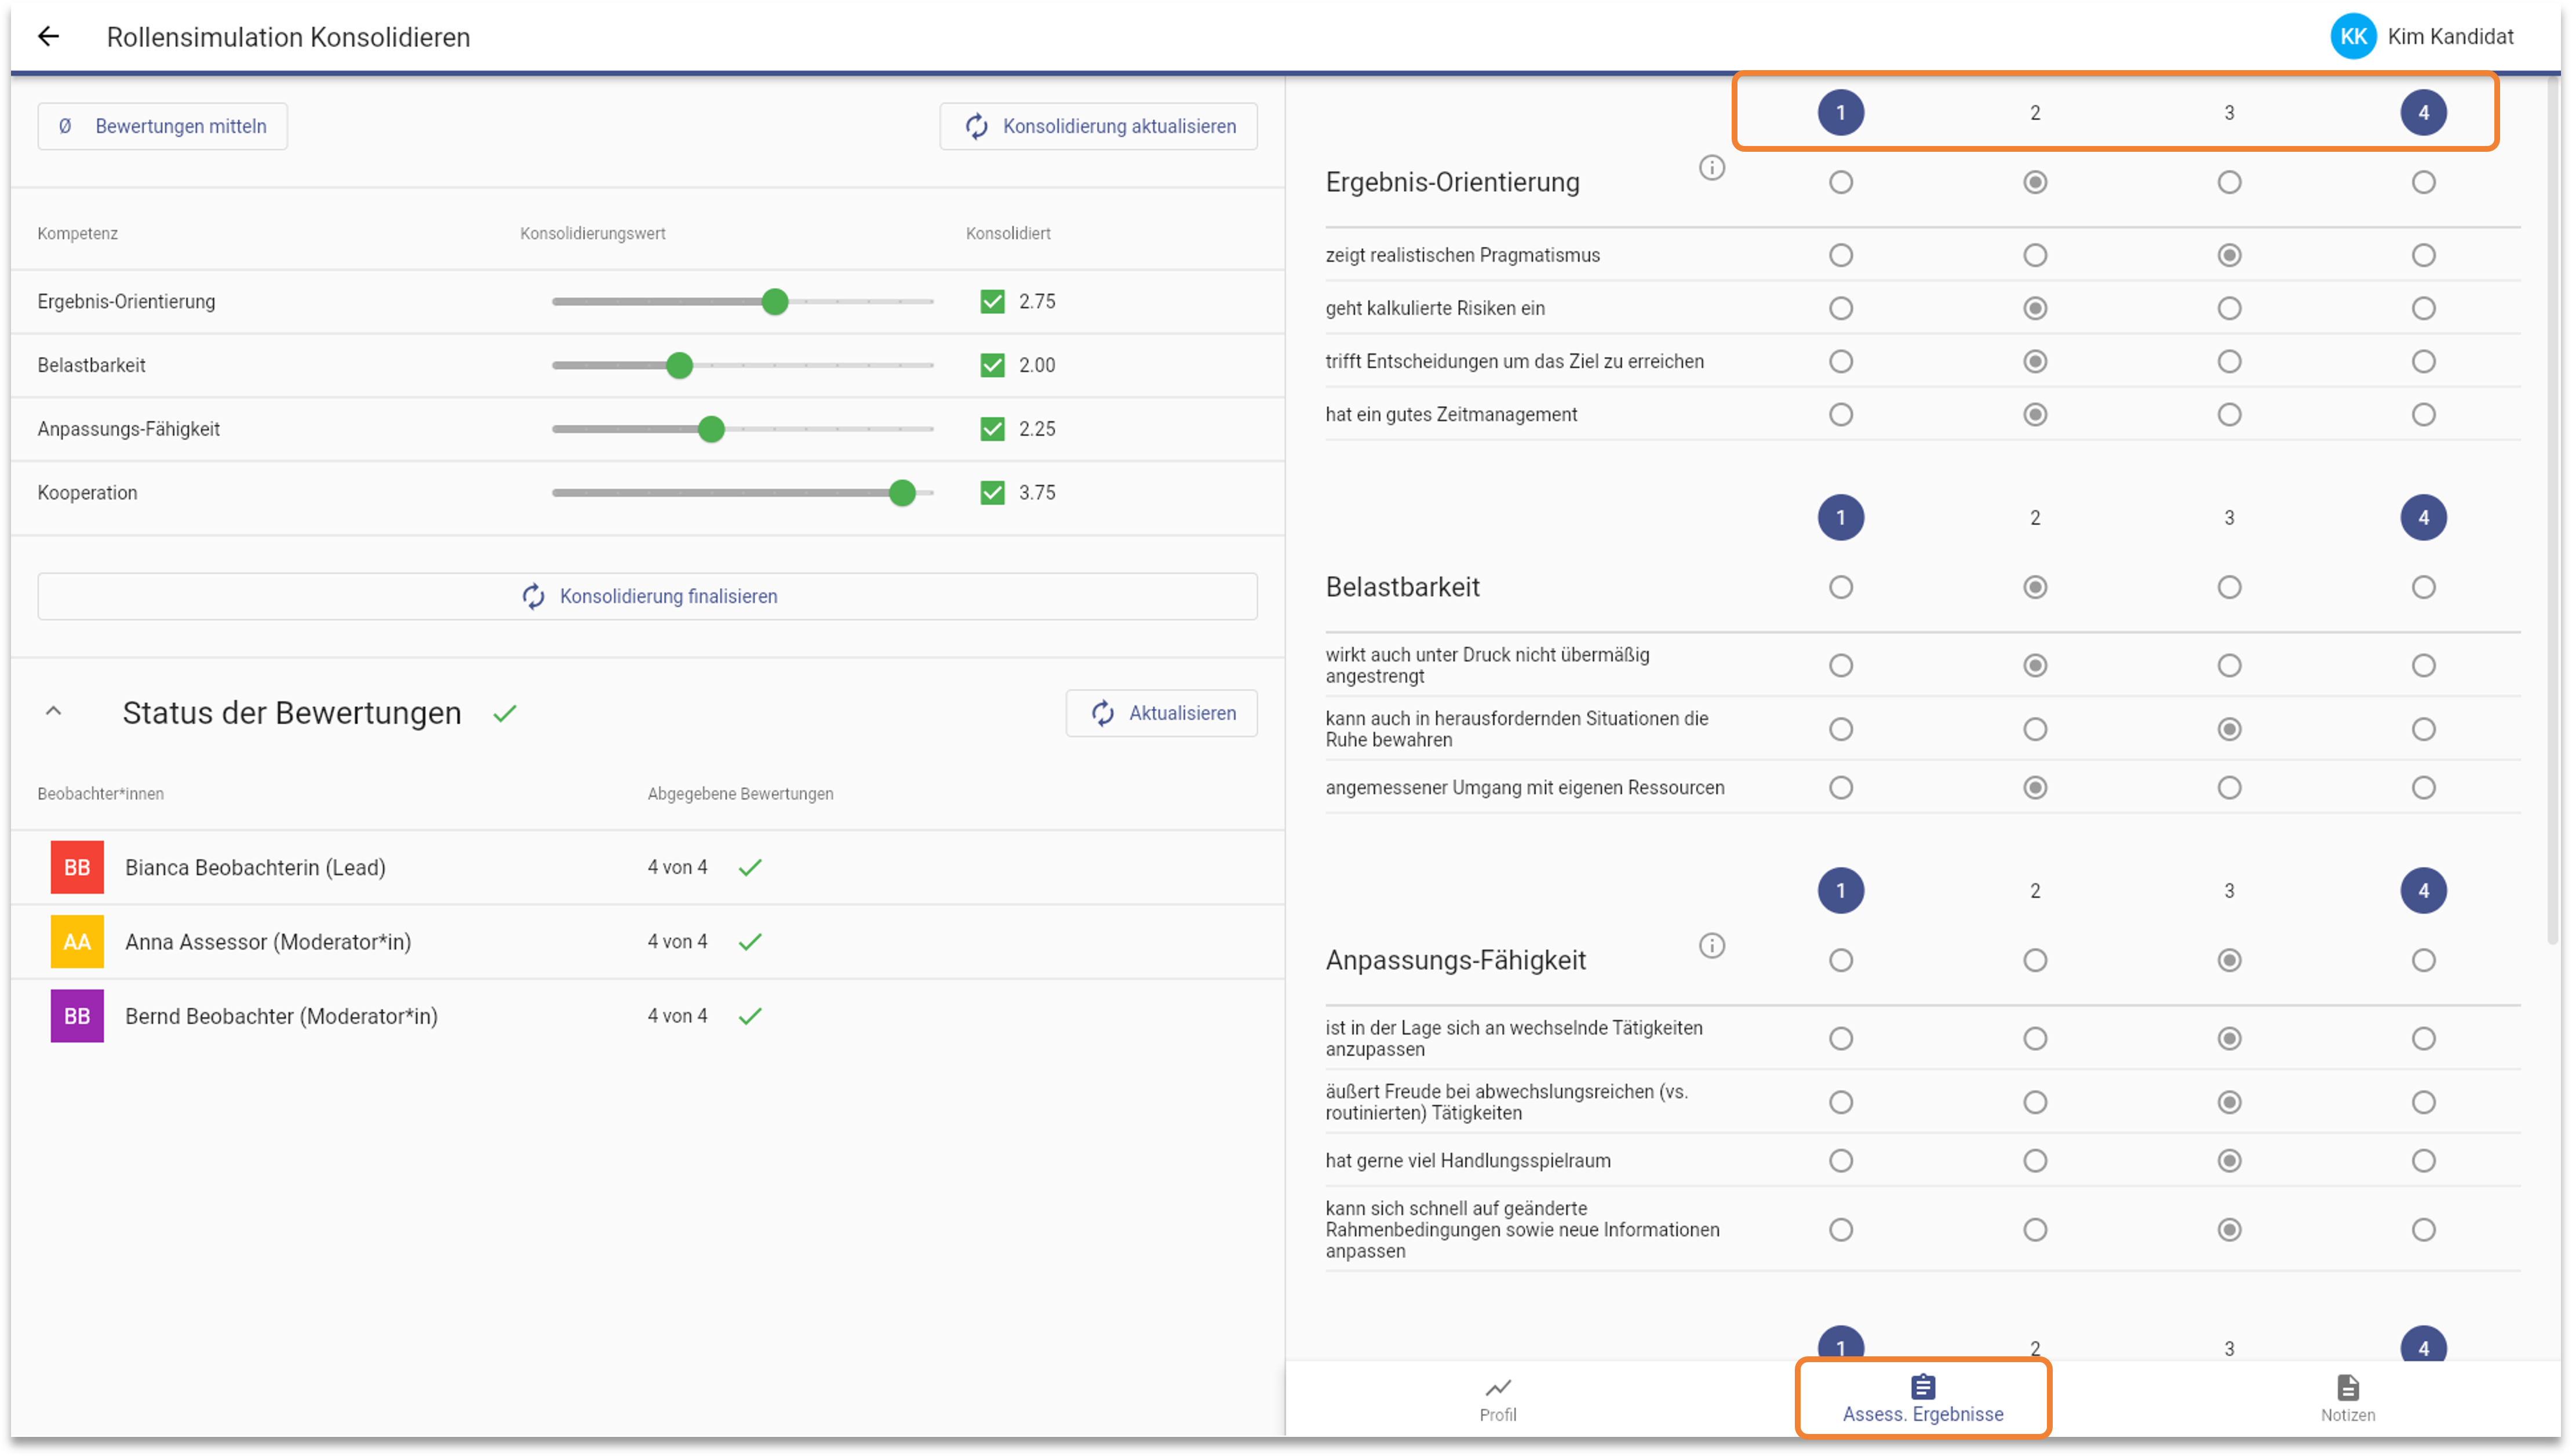The image size is (2572, 1456).
Task: Click Konsolidierung finalisieren
Action: coord(647,596)
